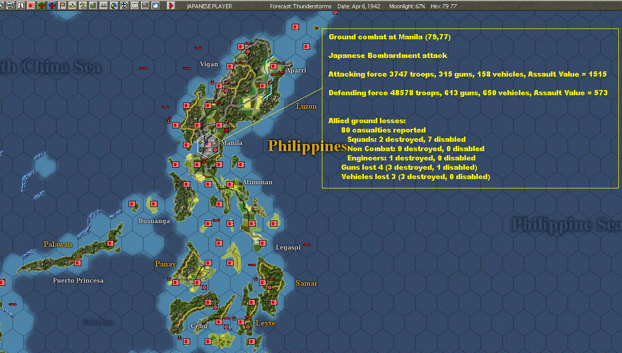Select the red plane on green toolbar icon
Image resolution: width=622 pixels, height=353 pixels.
(41, 6)
